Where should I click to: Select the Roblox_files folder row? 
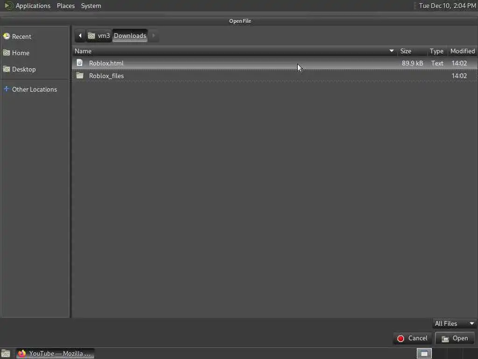(x=274, y=76)
